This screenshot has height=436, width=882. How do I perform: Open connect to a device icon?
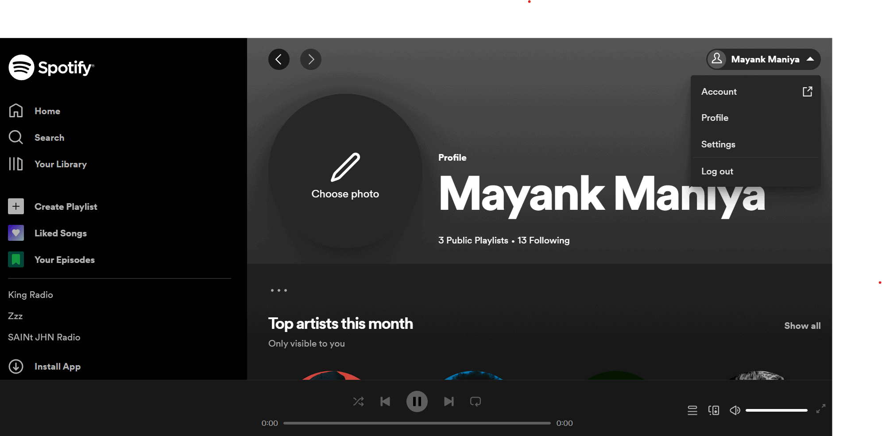click(x=713, y=410)
